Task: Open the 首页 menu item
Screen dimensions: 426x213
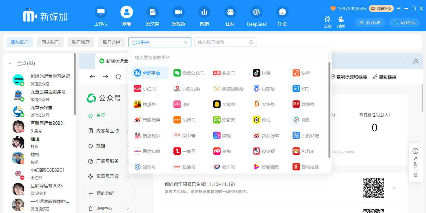Action: [x=100, y=115]
